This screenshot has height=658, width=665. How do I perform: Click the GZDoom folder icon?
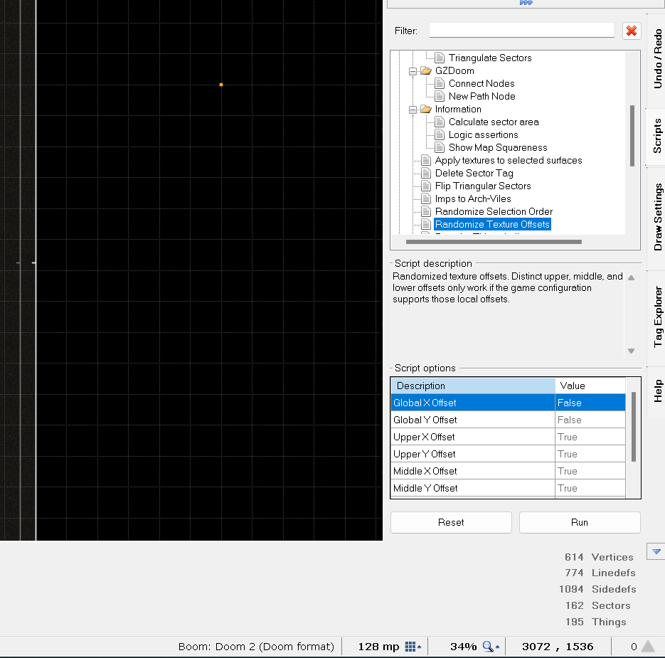pyautogui.click(x=426, y=70)
